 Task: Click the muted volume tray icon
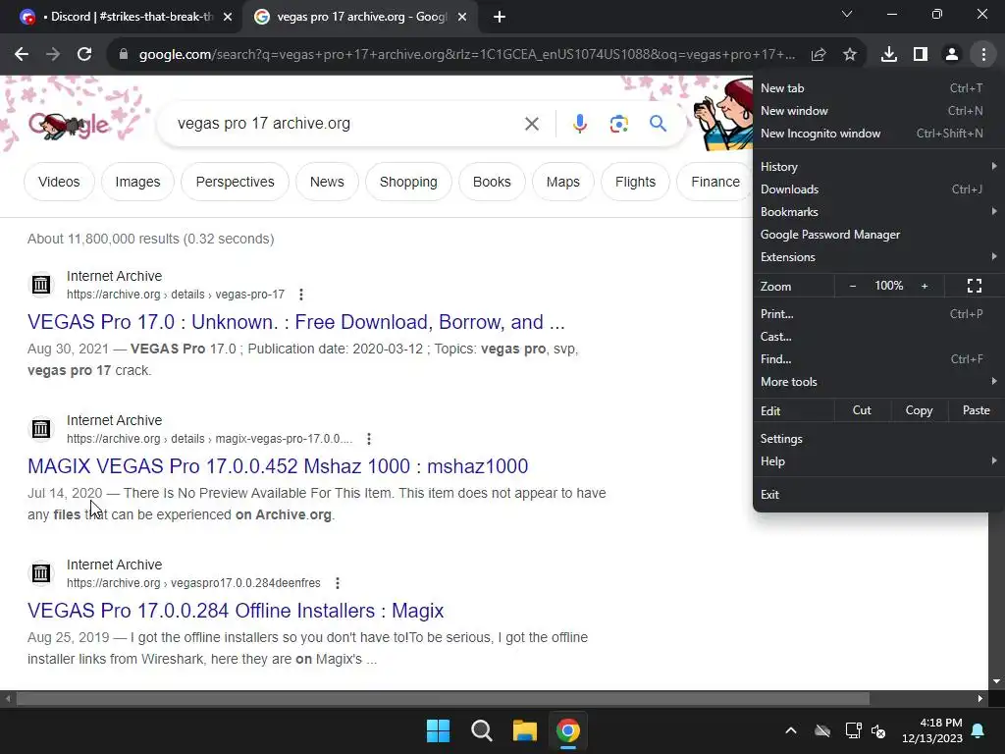point(878,730)
